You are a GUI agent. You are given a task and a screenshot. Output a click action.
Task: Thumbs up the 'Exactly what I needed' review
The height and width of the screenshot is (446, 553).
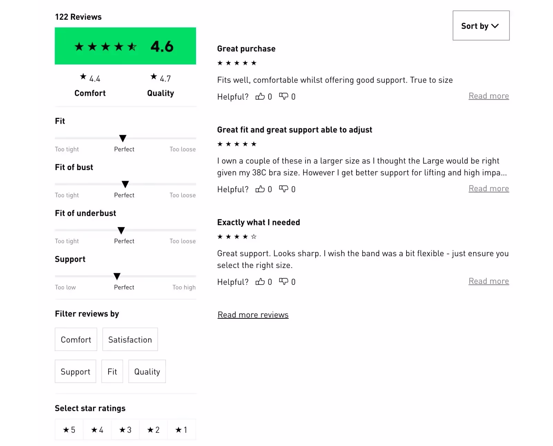260,282
